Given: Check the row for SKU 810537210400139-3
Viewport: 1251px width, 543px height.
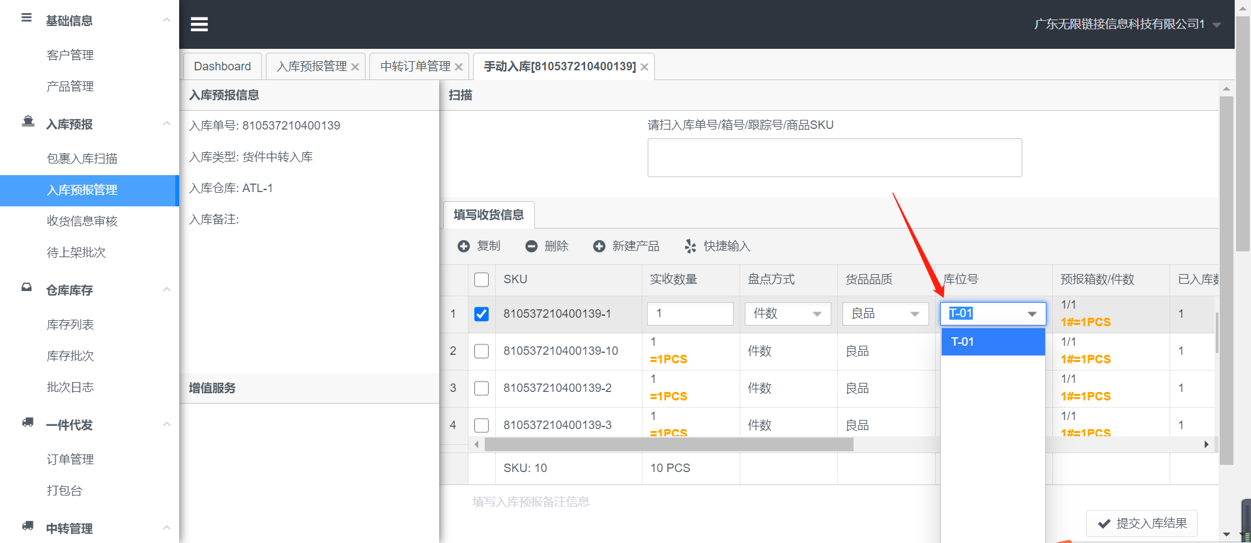Looking at the screenshot, I should click(482, 425).
